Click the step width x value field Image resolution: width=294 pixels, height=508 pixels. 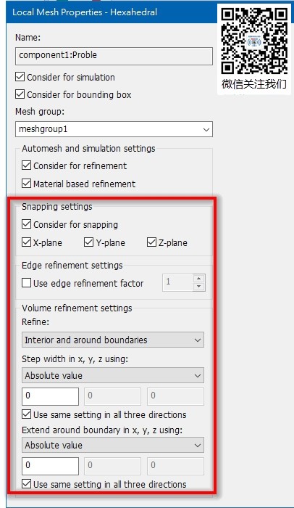coord(50,396)
